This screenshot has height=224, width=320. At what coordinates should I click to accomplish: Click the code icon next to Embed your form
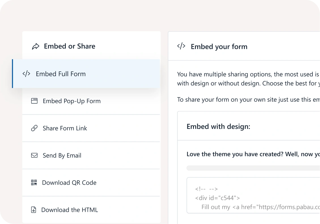tap(181, 46)
